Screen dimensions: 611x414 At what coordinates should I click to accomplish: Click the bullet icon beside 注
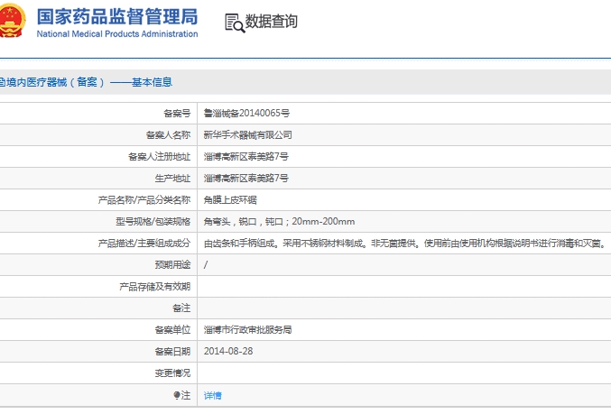point(177,395)
